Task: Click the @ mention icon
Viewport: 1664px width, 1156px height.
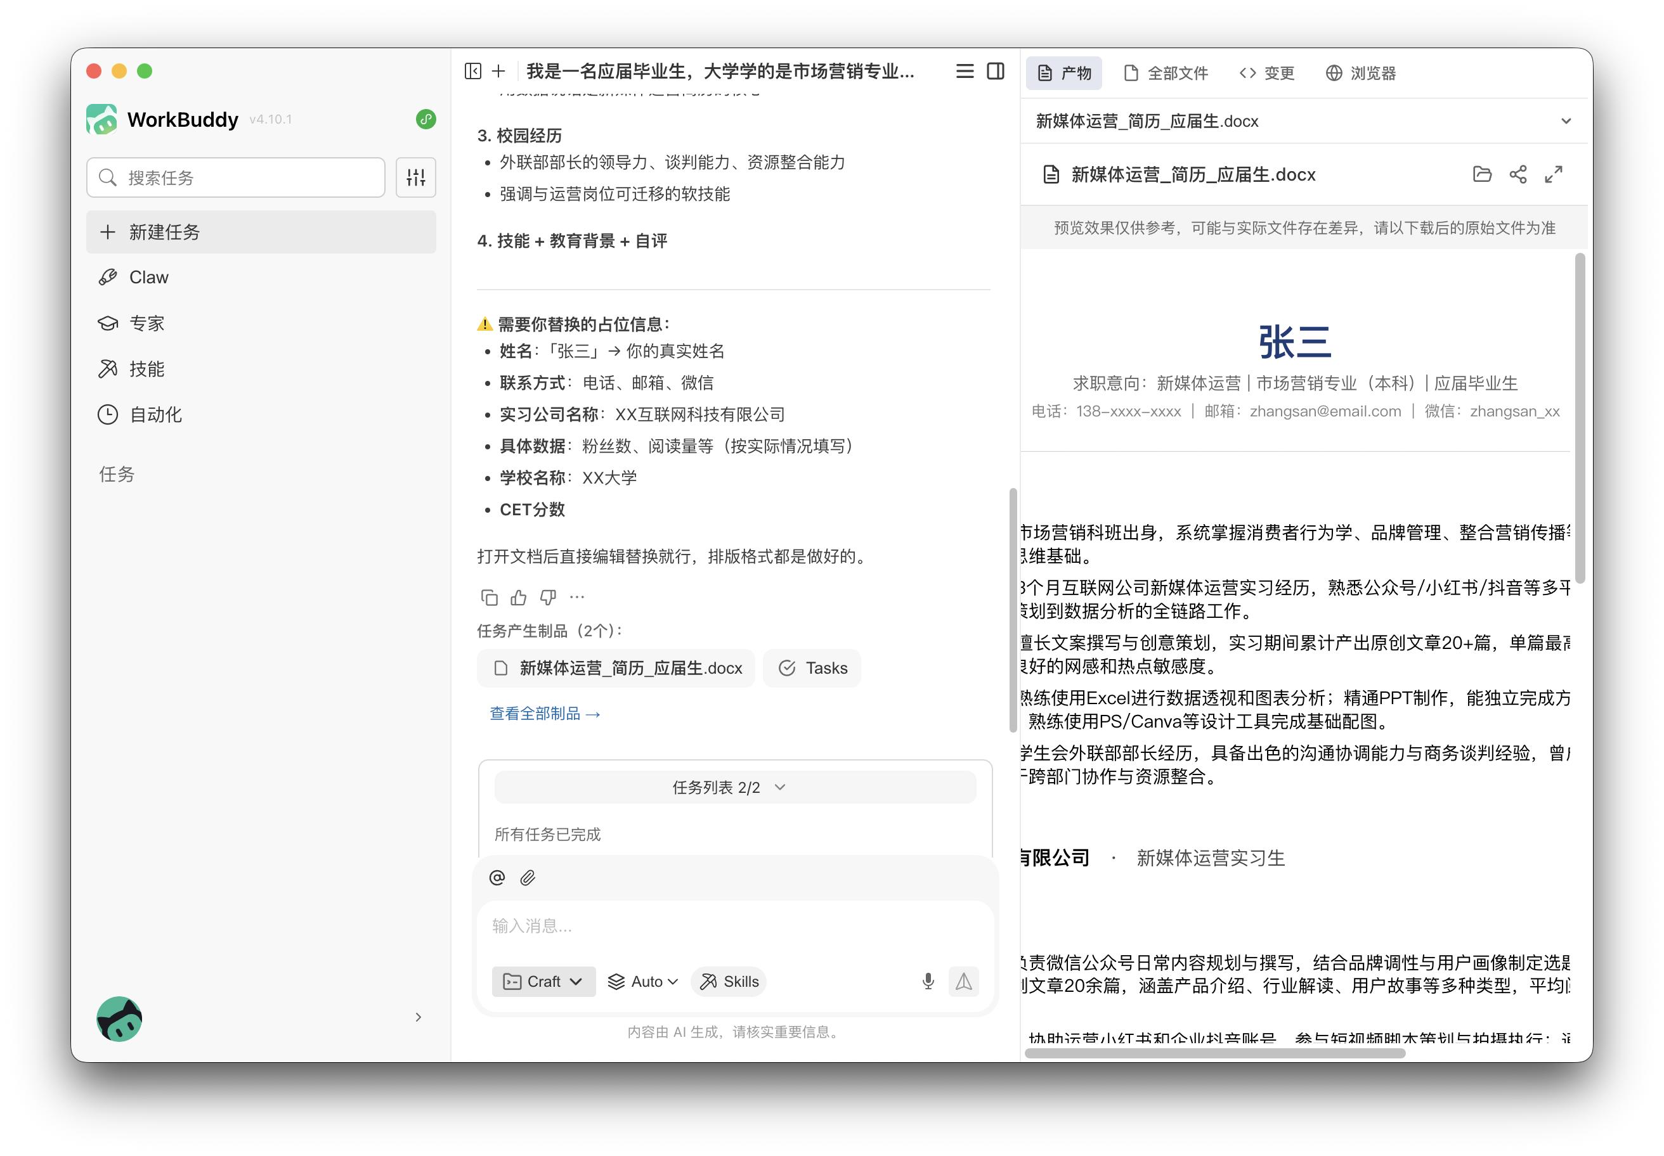Action: 497,878
